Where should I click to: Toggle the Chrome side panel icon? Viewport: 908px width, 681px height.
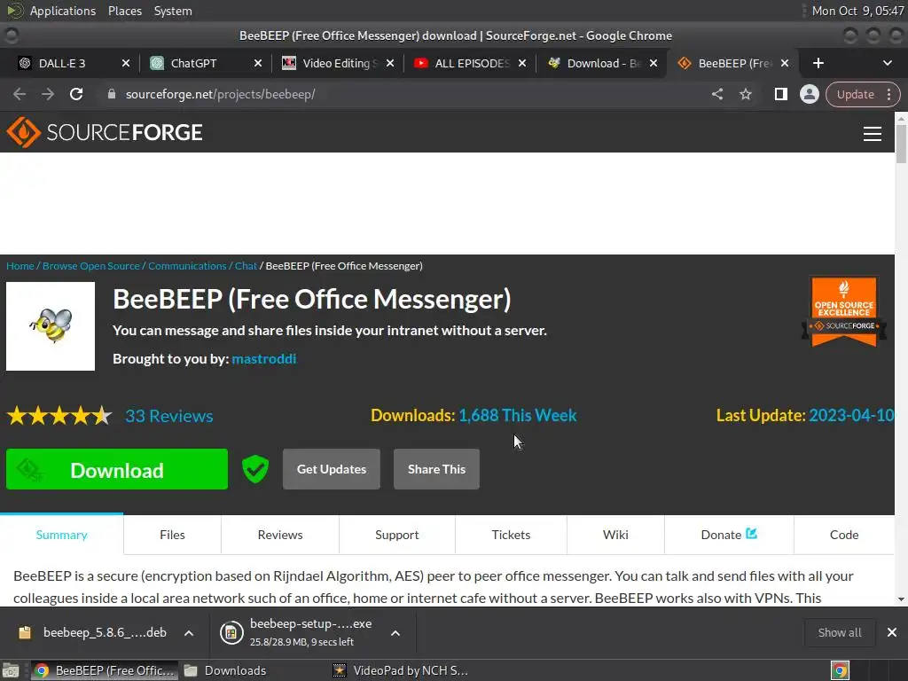tap(780, 94)
